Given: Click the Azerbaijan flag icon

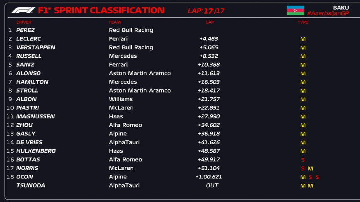Looking at the screenshot, I should click(295, 10).
